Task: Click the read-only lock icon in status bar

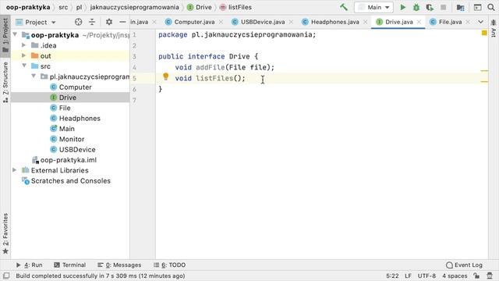Action: click(x=476, y=276)
